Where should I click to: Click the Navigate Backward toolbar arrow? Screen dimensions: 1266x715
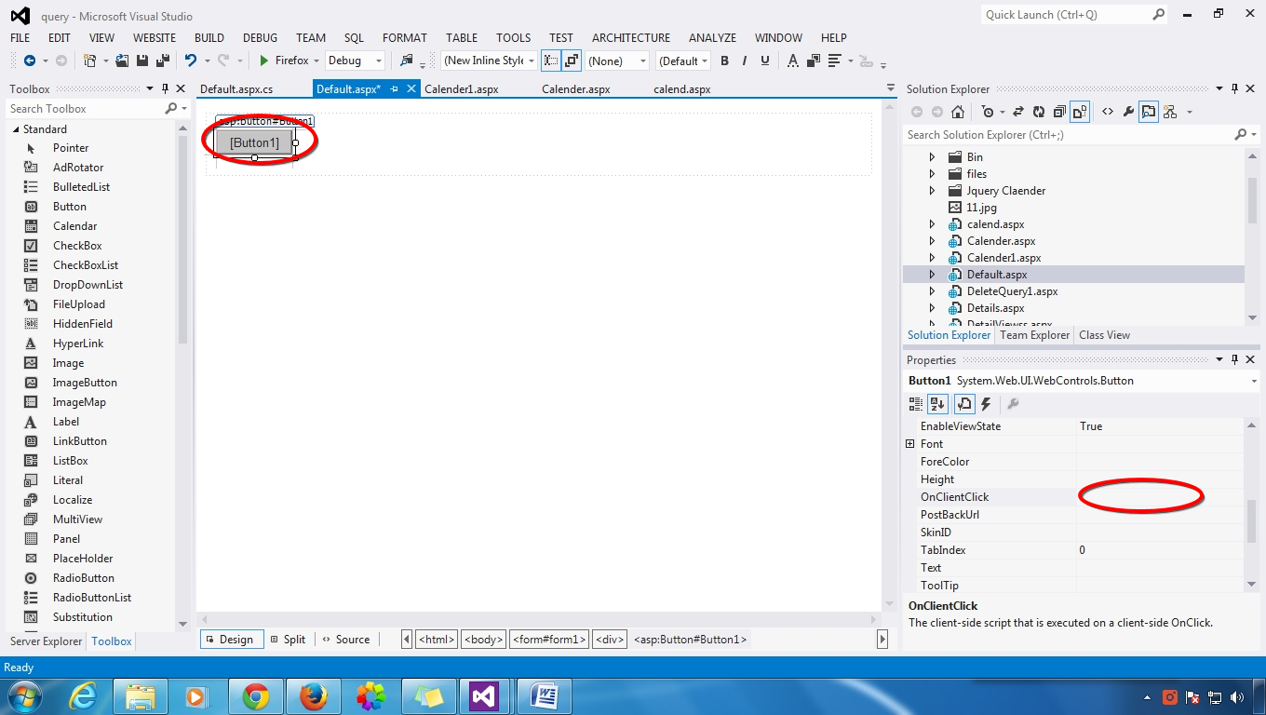point(29,61)
